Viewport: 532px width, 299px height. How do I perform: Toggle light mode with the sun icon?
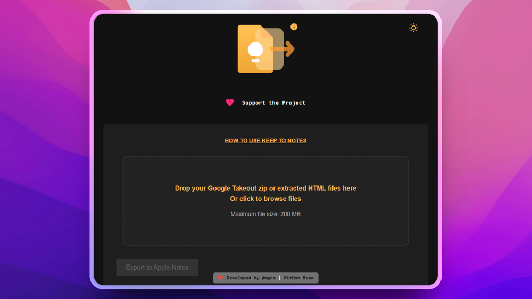[x=413, y=28]
